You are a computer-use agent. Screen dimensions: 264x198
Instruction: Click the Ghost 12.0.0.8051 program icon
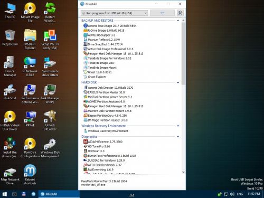point(86,72)
